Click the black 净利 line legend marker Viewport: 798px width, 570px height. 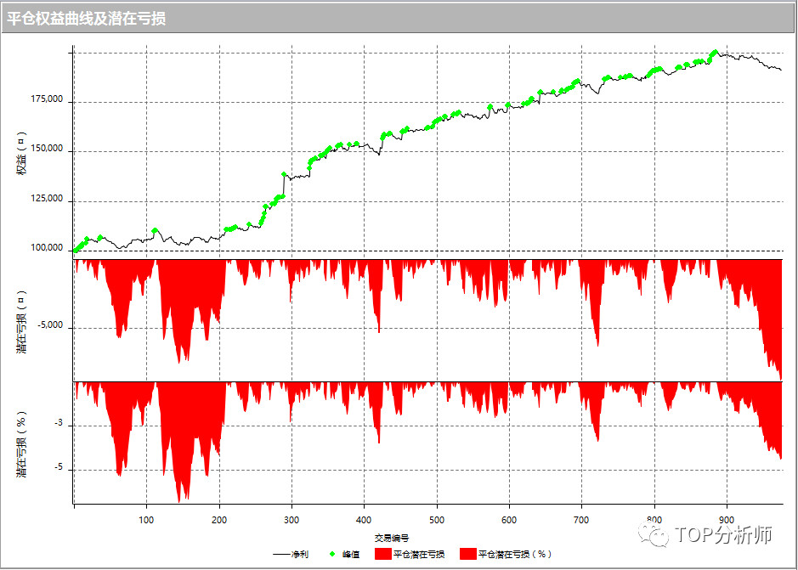click(x=281, y=554)
